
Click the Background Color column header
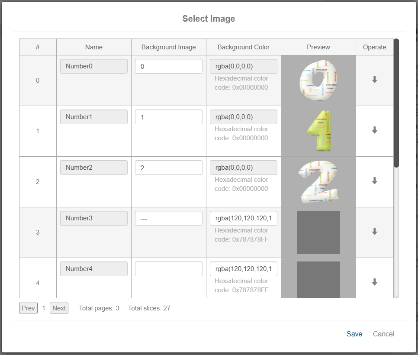pos(244,47)
